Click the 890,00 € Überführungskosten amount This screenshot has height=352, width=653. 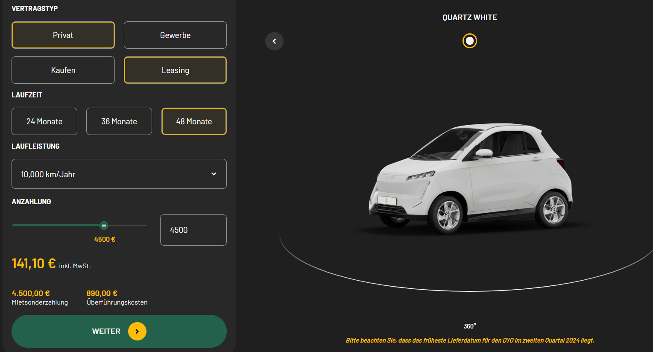[x=102, y=293]
